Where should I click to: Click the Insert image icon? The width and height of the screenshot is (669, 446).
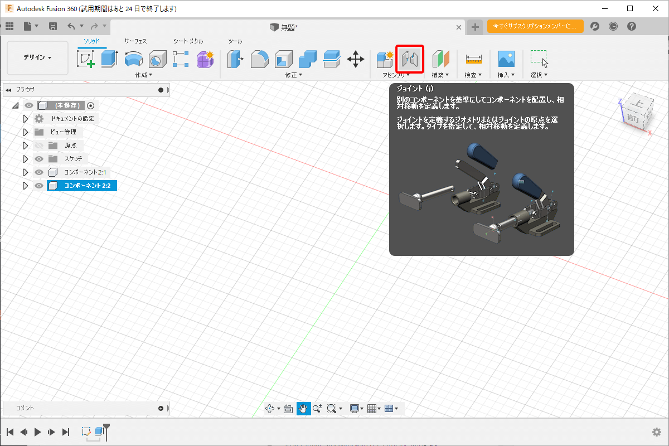click(x=506, y=59)
